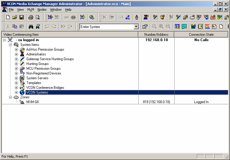Click the add gateway service hunting group icon
The height and width of the screenshot is (160, 230).
[x=178, y=17]
